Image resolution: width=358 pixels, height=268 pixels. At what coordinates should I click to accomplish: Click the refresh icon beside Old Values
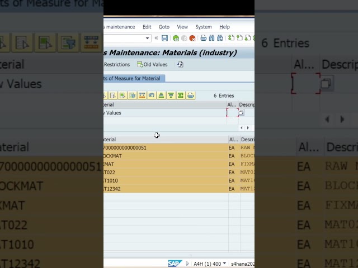[x=180, y=65]
